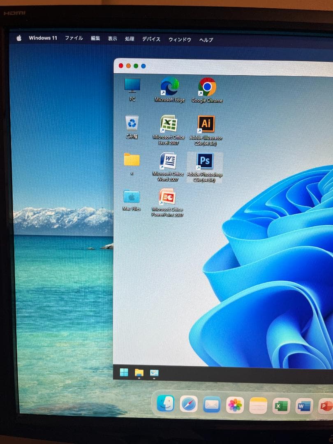Screen dimensions: 333x444
Task: Select Microsoft Office Excel 2007 shortcut
Action: (x=169, y=124)
